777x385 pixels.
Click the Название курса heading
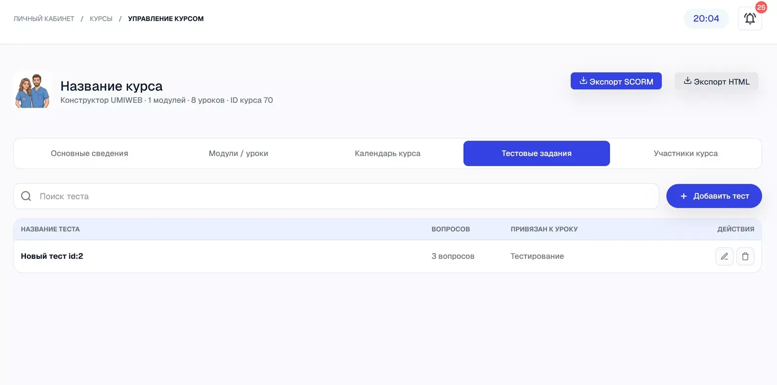pos(111,86)
